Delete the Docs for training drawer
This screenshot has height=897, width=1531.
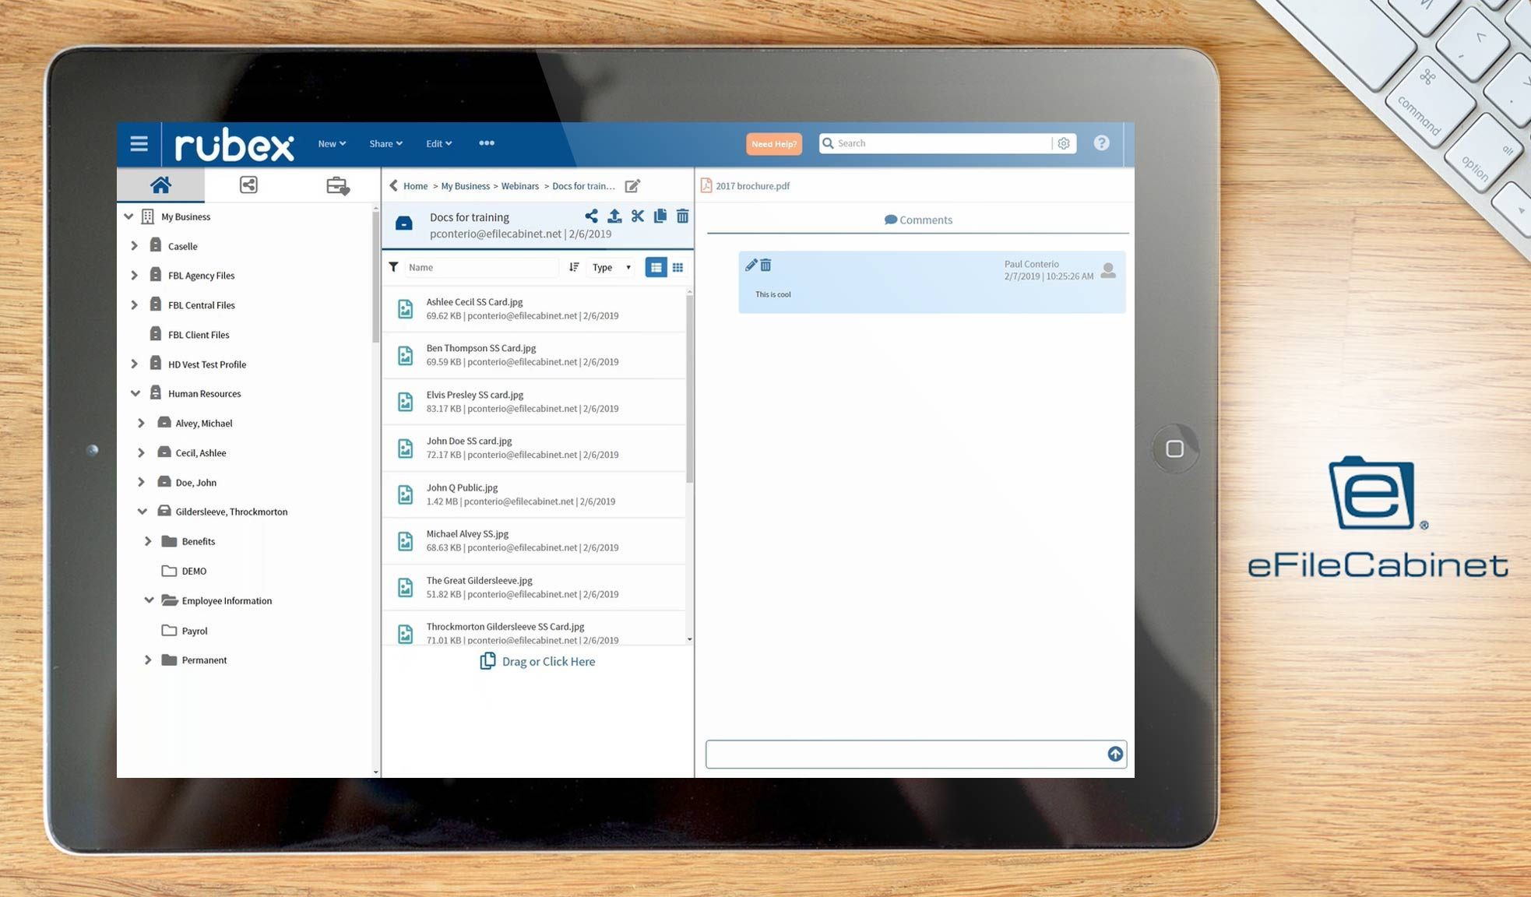click(682, 216)
